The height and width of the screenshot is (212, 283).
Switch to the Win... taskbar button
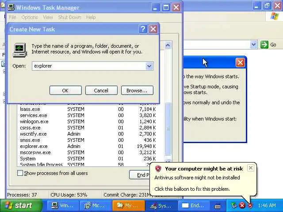[62, 205]
